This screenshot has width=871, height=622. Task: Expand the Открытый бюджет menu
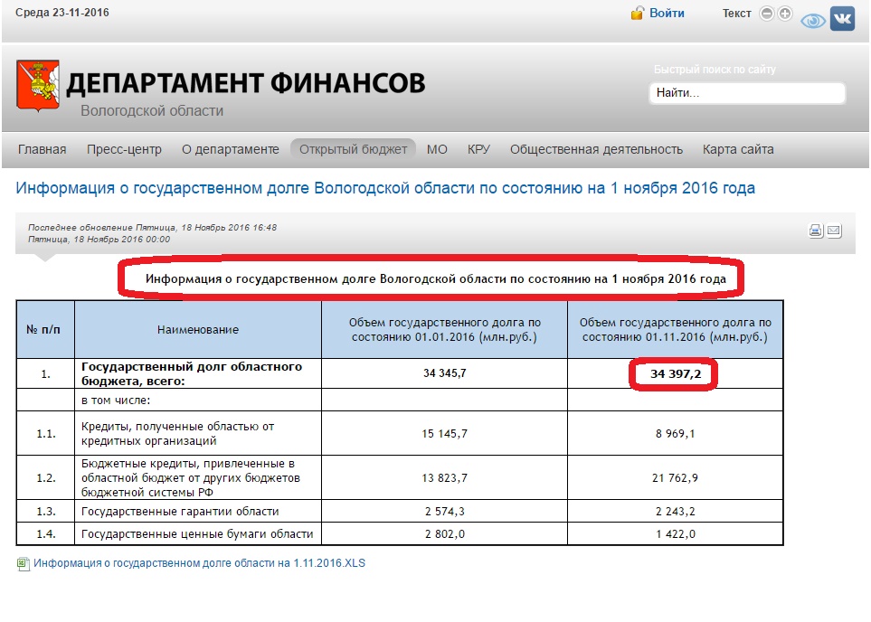coord(353,150)
